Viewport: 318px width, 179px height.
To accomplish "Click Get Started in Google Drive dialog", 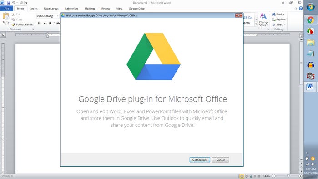I will tap(200, 160).
